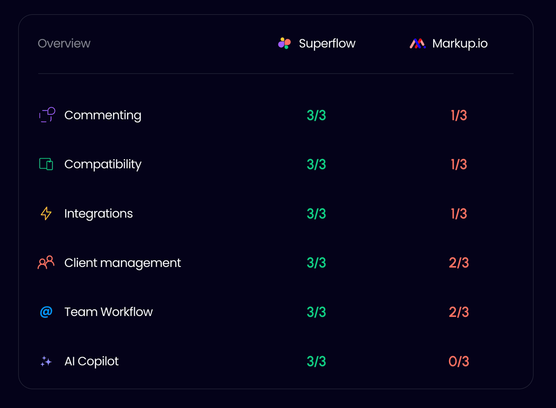This screenshot has width=556, height=408.
Task: Click the Commenting speech bubble icon
Action: pyautogui.click(x=47, y=115)
